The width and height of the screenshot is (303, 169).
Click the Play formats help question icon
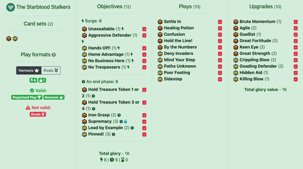[x=54, y=55]
